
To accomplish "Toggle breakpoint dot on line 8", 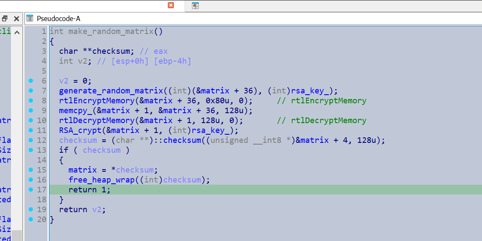I will 31,101.
